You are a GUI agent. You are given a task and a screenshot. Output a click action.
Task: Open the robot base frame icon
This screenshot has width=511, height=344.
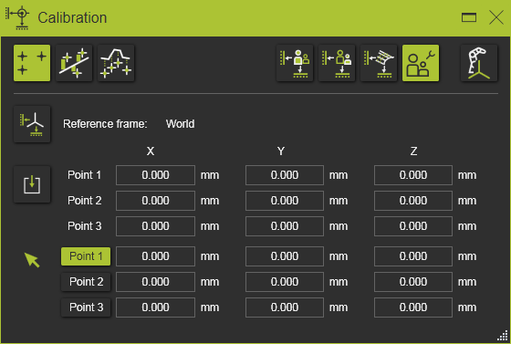(479, 63)
